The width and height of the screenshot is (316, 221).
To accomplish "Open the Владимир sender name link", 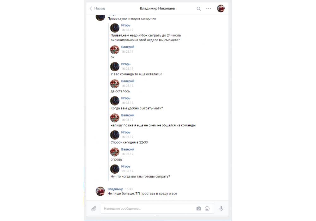I will [x=115, y=189].
